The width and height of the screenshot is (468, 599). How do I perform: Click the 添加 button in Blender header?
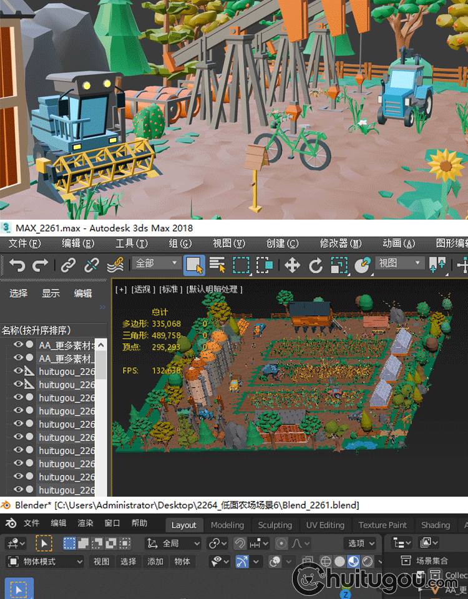(155, 562)
